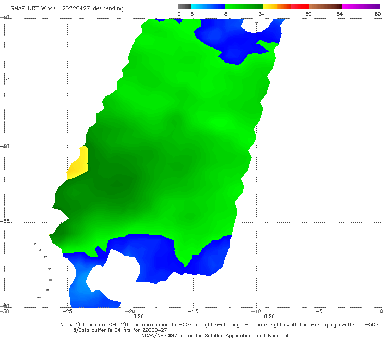This screenshot has width=386, height=339.
Task: Click the longitude axis label '-25'
Action: 67,311
